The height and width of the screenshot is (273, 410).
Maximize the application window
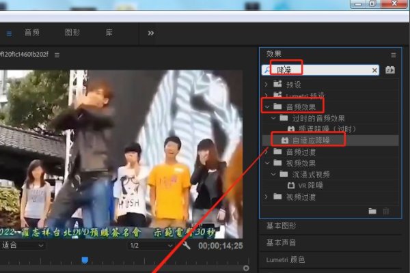coord(372,3)
